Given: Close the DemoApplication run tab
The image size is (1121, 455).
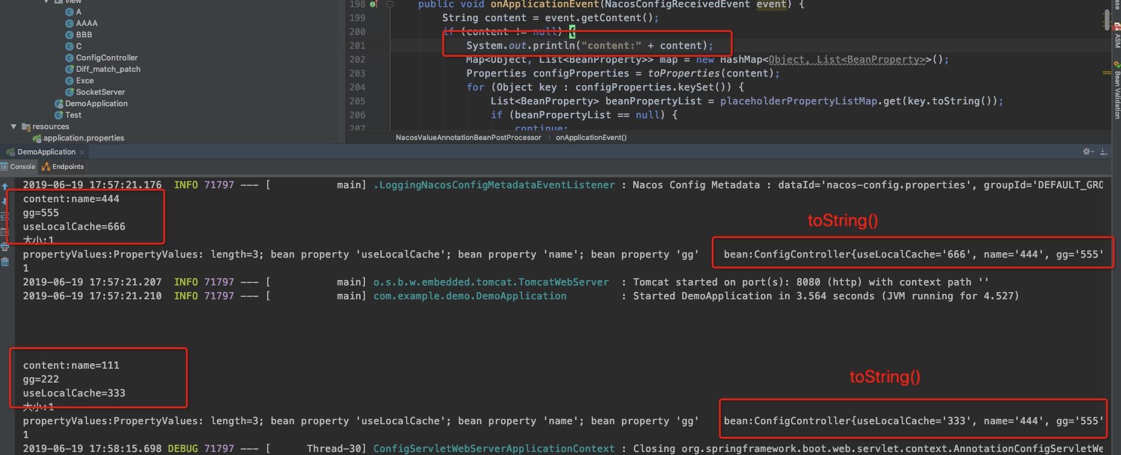Looking at the screenshot, I should tap(82, 152).
